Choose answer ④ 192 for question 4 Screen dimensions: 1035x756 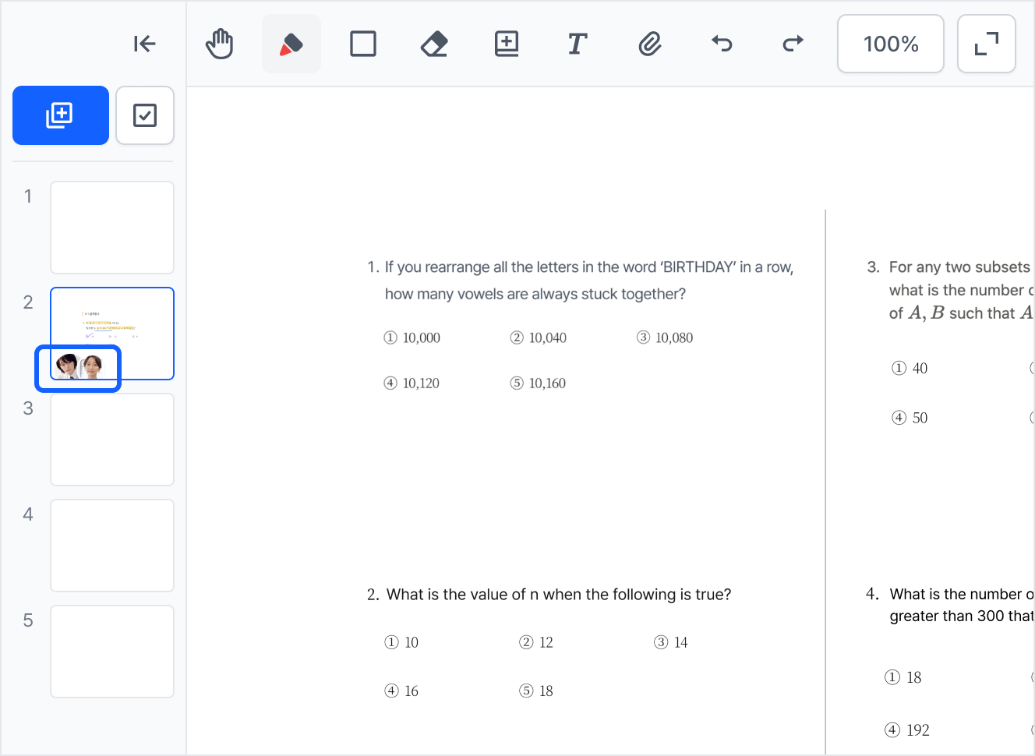click(x=907, y=730)
